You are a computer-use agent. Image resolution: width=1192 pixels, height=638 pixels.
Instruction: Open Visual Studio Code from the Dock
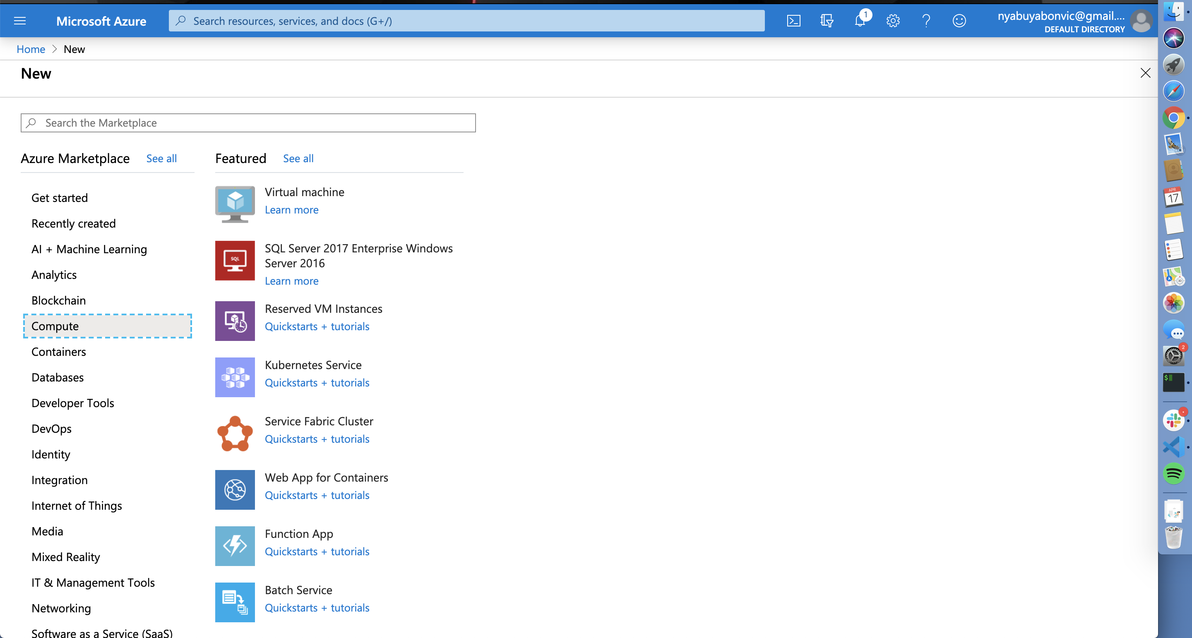click(x=1173, y=447)
